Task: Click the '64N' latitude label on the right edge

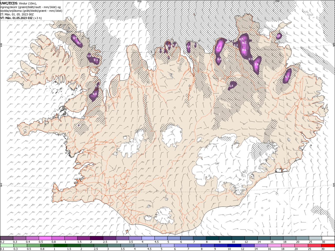Action: pos(334,185)
